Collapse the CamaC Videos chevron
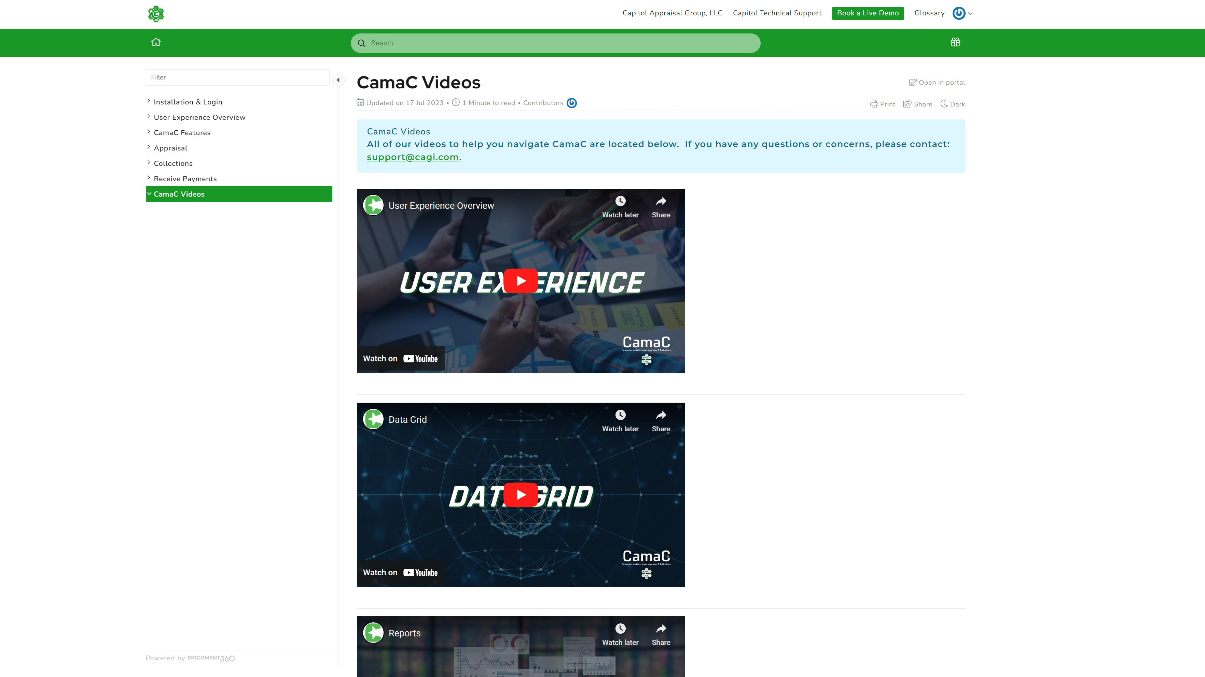 coord(149,193)
